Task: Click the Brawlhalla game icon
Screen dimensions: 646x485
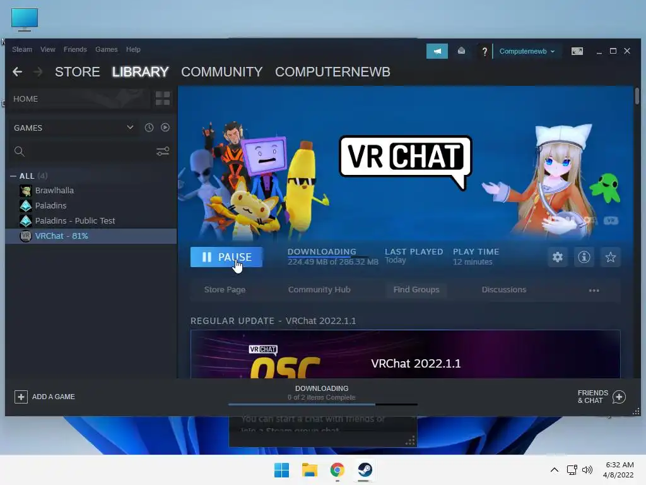Action: point(25,191)
